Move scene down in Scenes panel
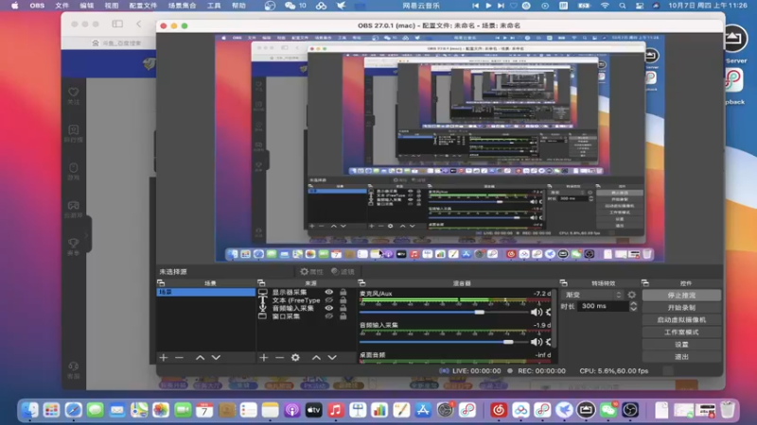 (x=216, y=358)
